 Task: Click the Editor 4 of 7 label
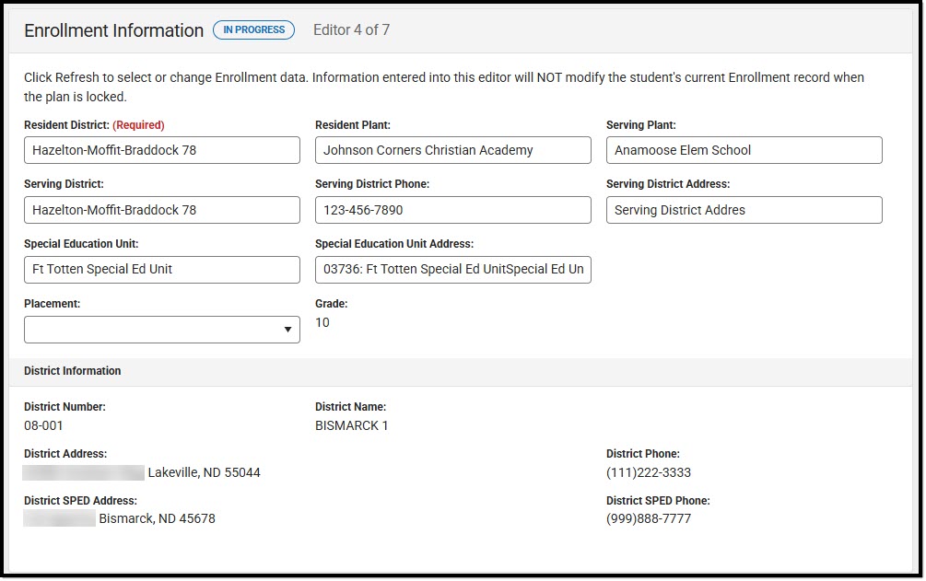pyautogui.click(x=350, y=29)
